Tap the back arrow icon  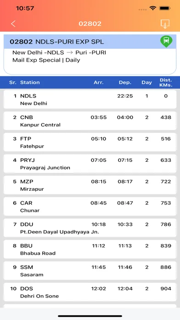(x=13, y=23)
